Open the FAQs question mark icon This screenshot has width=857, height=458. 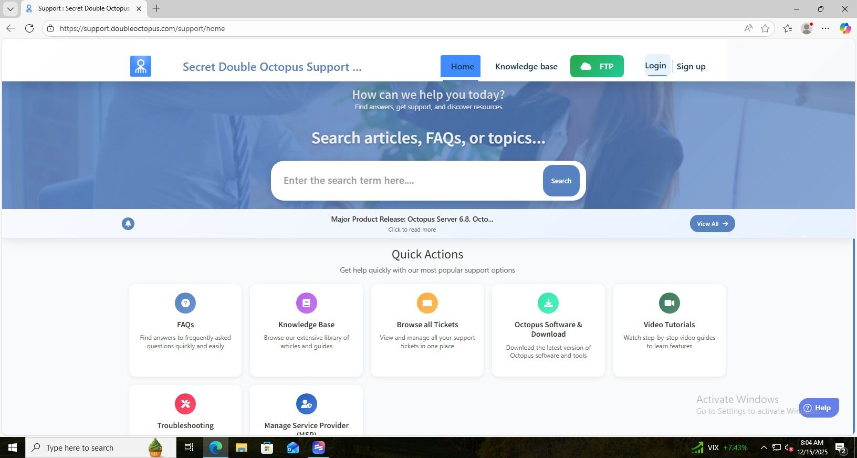(x=185, y=303)
